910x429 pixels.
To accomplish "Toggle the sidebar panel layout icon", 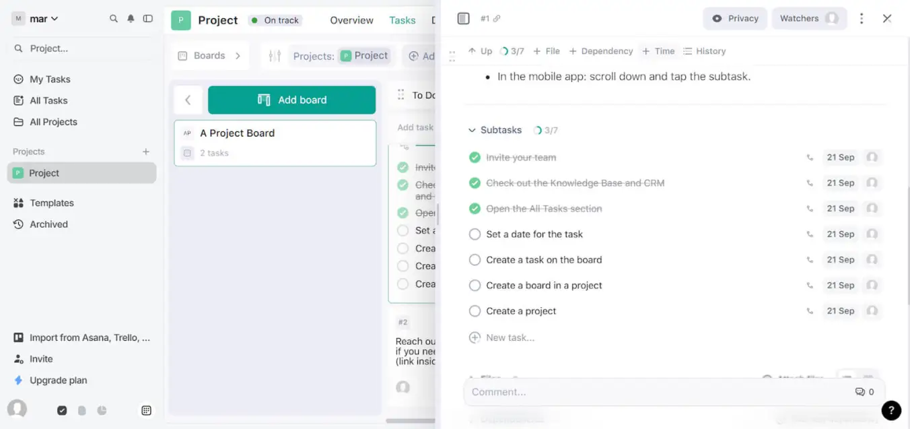I will (148, 19).
